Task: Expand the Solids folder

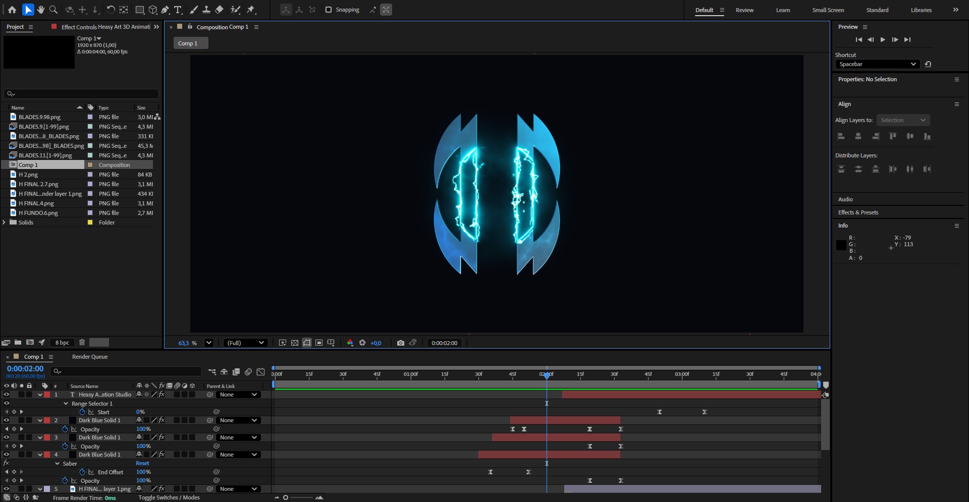Action: coord(5,222)
